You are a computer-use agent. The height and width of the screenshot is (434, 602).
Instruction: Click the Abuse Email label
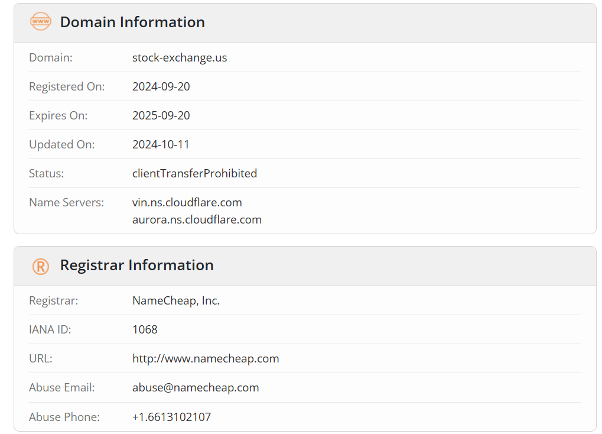[62, 387]
